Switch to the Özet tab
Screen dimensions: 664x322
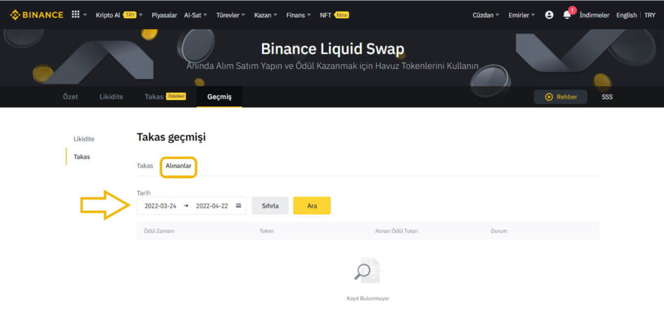[70, 97]
